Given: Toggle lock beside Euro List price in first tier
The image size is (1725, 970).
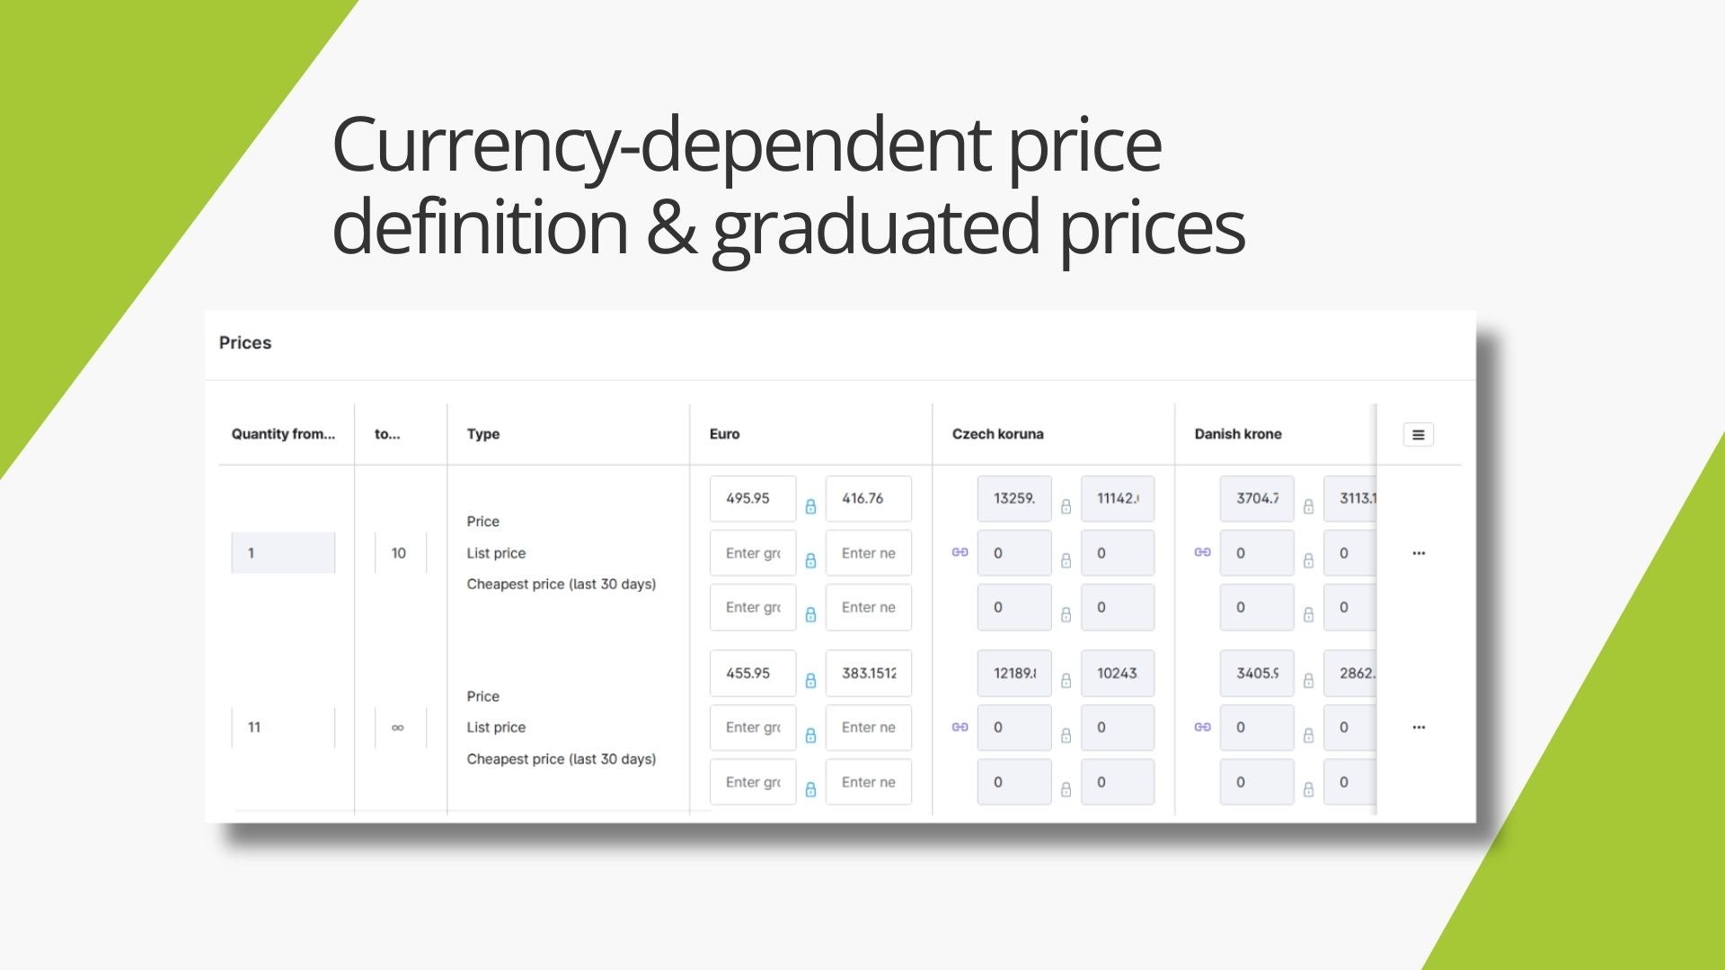Looking at the screenshot, I should click(x=810, y=560).
